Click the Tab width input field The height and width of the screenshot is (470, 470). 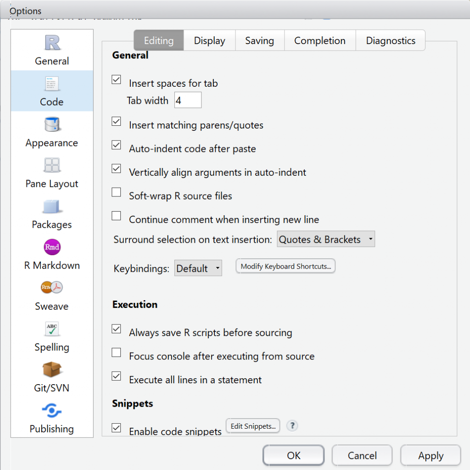(188, 100)
